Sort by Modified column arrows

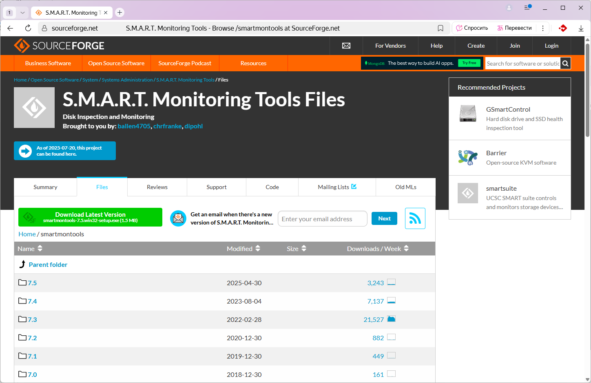pyautogui.click(x=258, y=249)
